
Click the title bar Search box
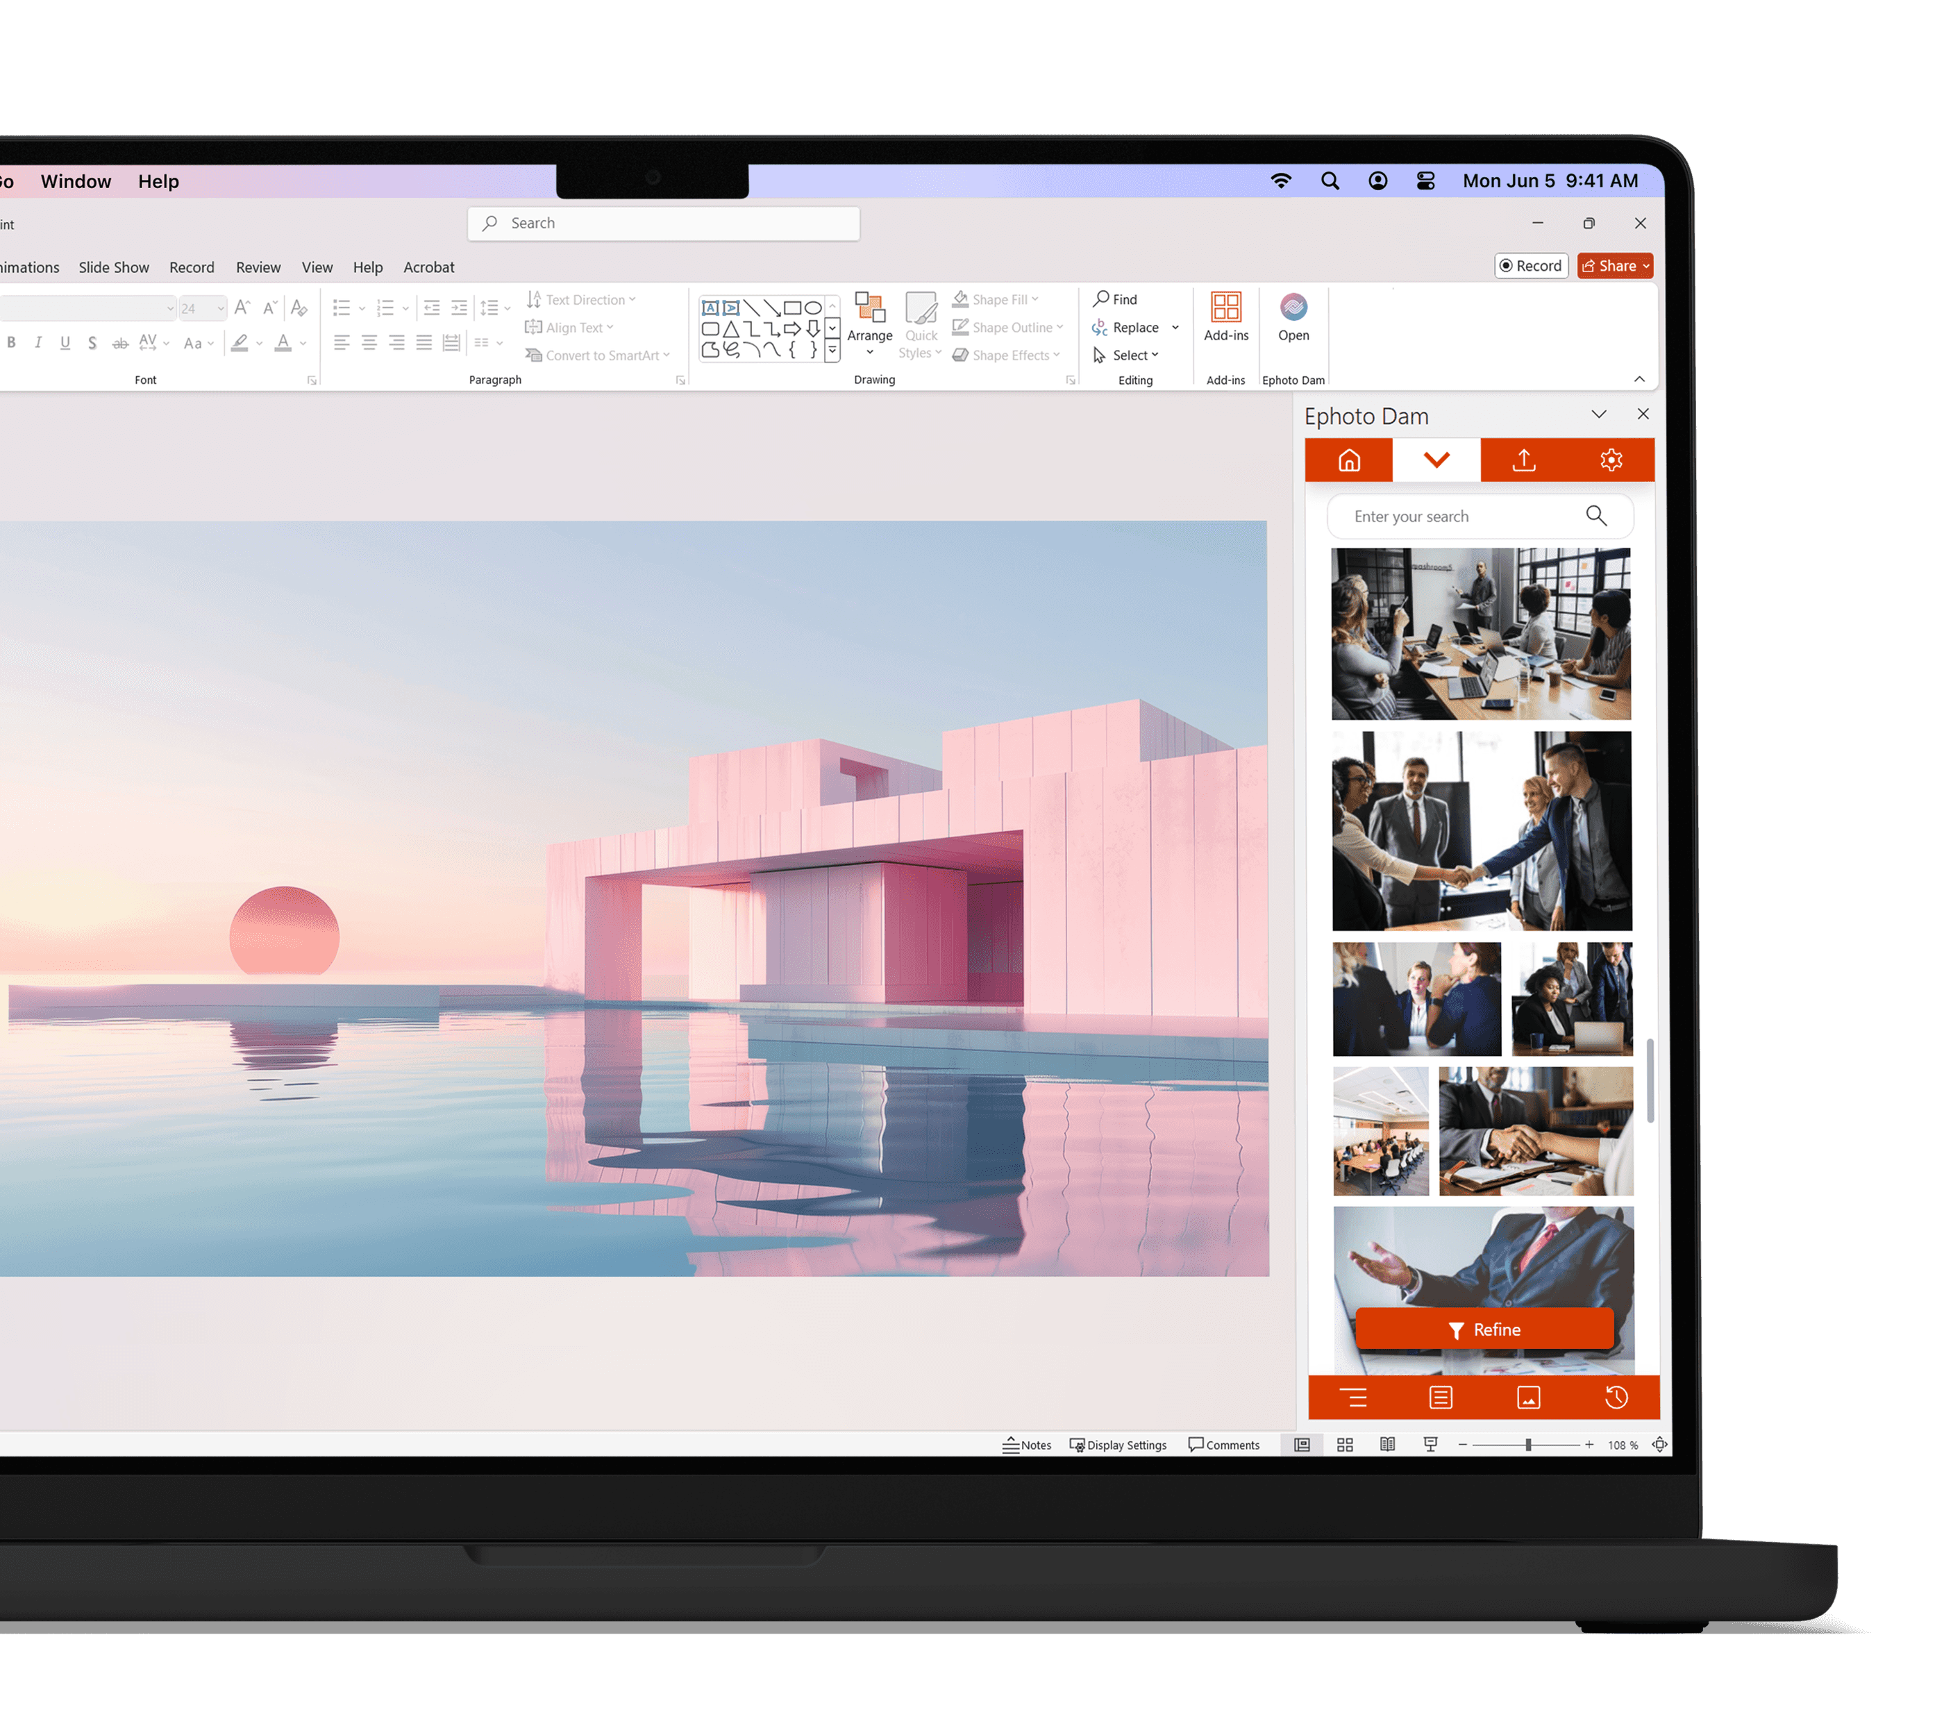coord(664,223)
